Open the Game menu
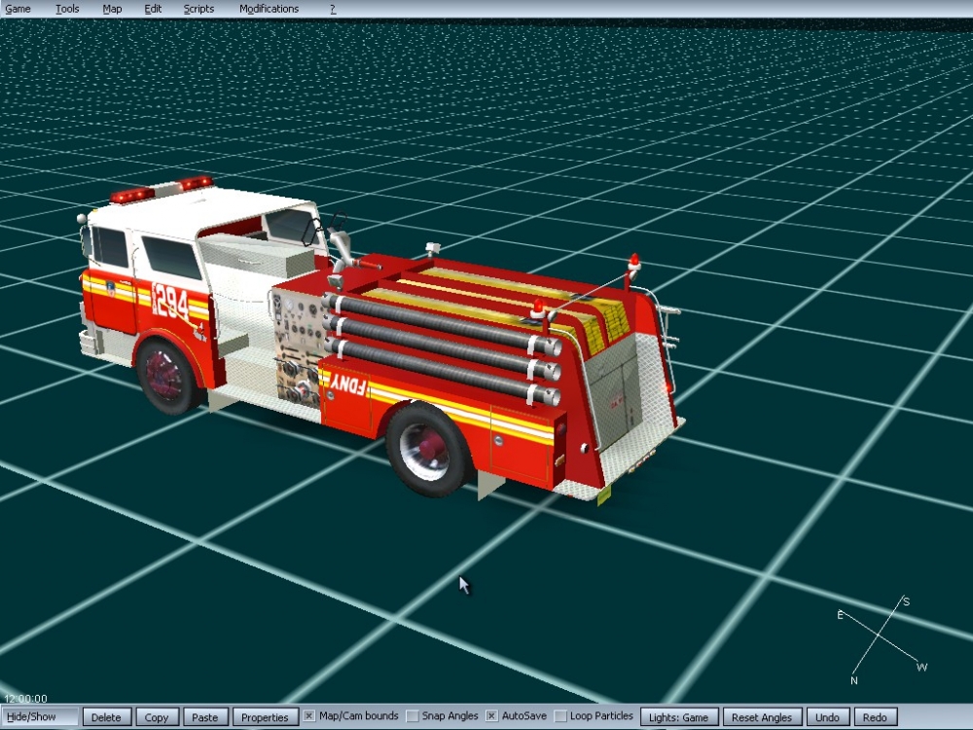The width and height of the screenshot is (973, 730). [x=18, y=9]
